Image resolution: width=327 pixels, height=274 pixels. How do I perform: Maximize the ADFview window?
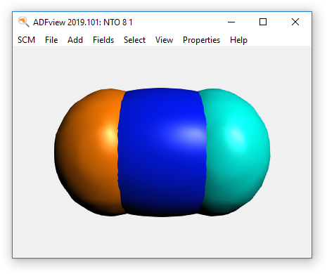[x=263, y=22]
